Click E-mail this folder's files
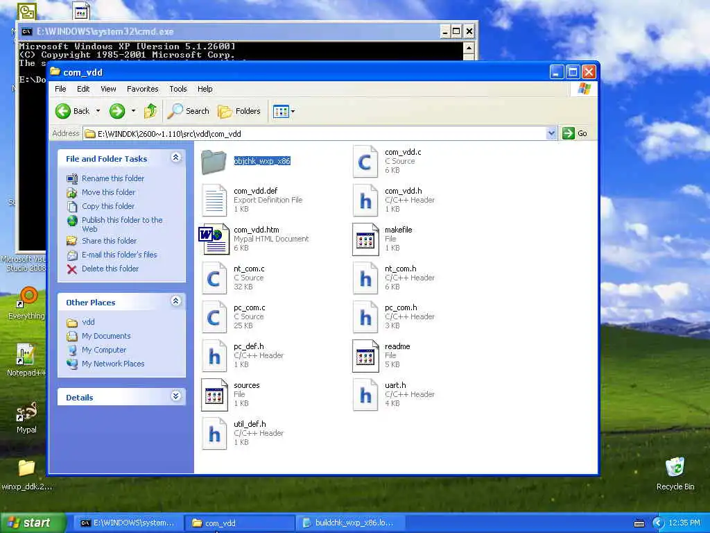 click(x=119, y=255)
